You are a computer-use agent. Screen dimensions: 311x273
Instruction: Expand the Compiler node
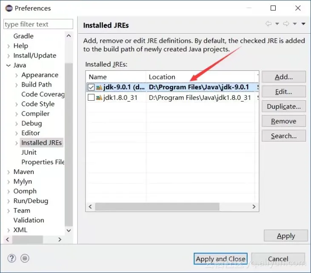pos(17,114)
